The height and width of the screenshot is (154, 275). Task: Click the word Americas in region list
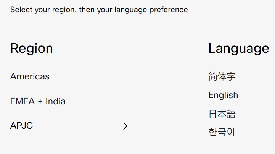30,76
